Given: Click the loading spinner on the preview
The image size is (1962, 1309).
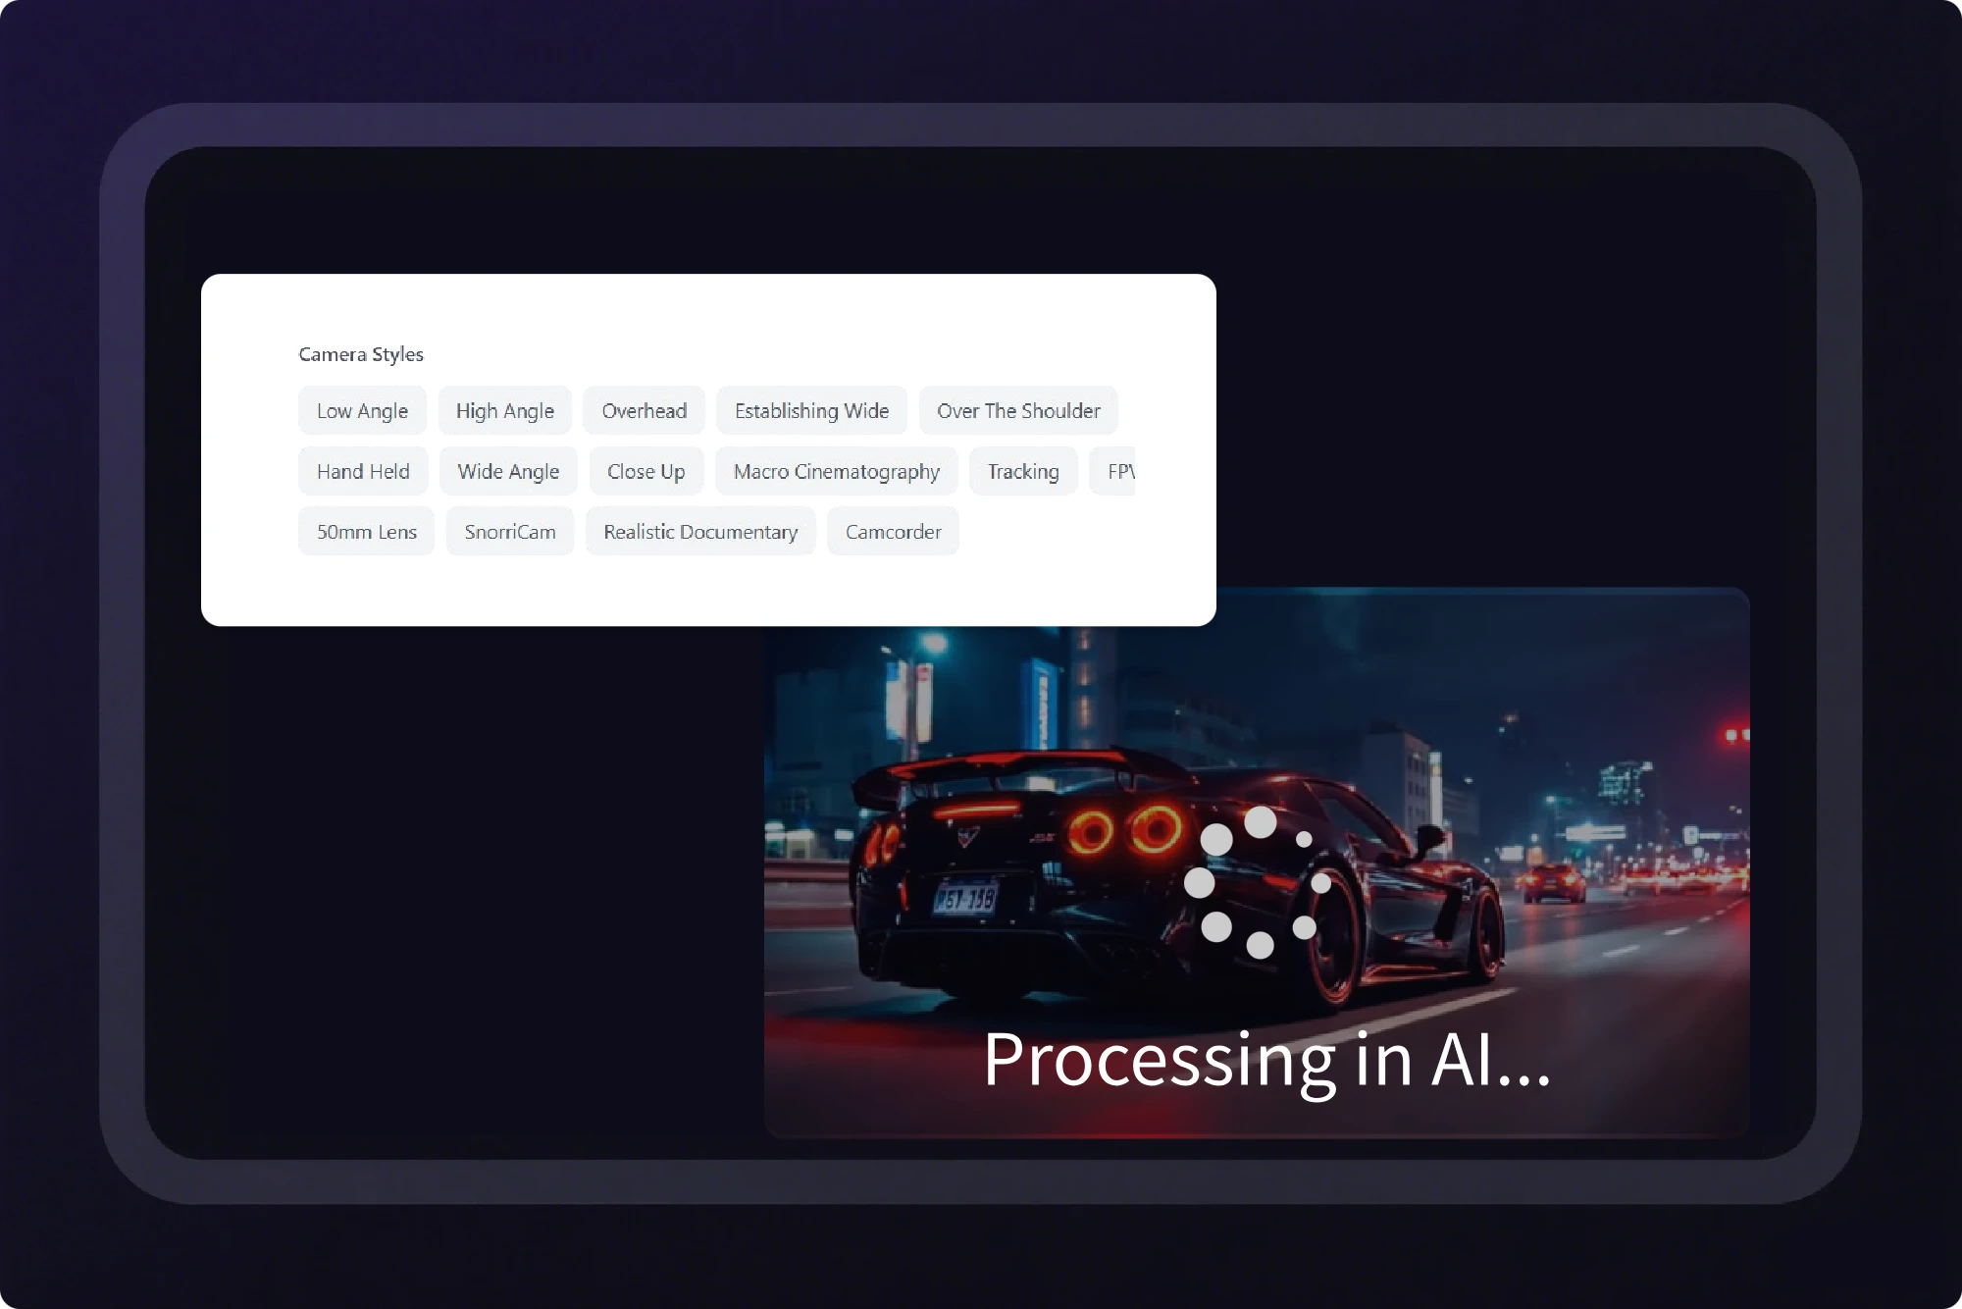Looking at the screenshot, I should click(1259, 882).
